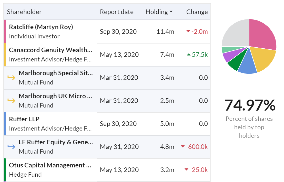Image resolution: width=284 pixels, height=182 pixels.
Task: Click yellow sub-fund arrow beside Marlborough UK Micro
Action: [x=12, y=100]
